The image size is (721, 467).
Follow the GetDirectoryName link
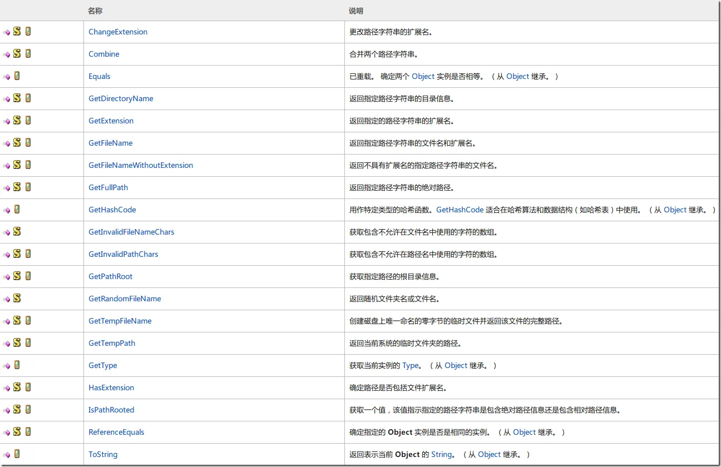click(x=121, y=98)
